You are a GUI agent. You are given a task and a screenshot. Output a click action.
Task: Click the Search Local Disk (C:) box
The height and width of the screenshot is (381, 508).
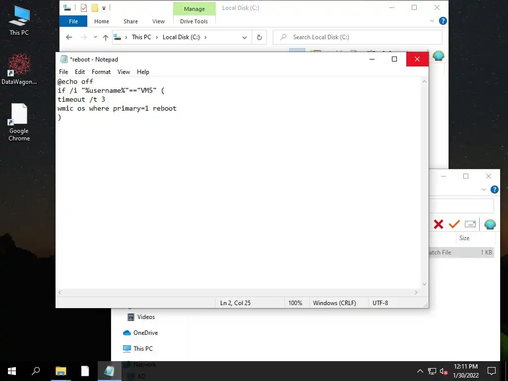[358, 37]
